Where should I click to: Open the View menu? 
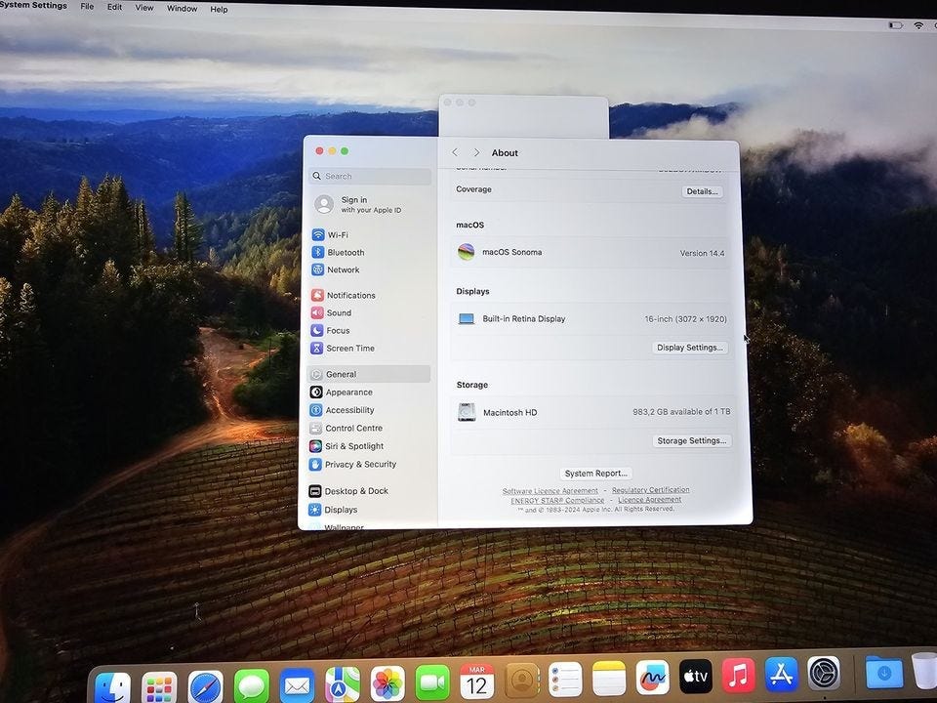coord(144,8)
